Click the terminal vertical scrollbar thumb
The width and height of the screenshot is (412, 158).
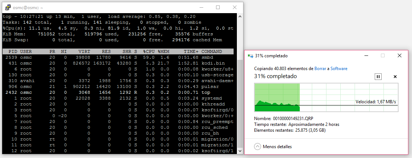click(x=240, y=104)
